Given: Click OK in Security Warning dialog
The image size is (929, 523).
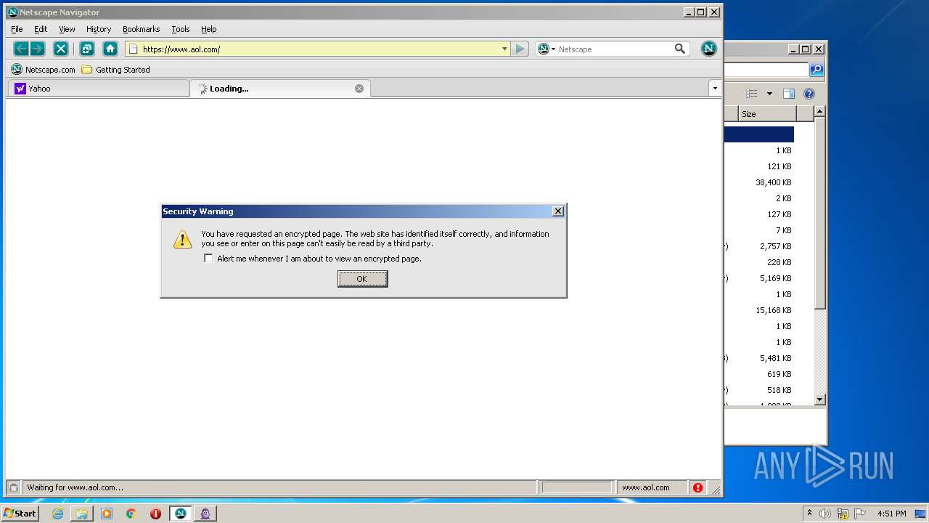Looking at the screenshot, I should [x=362, y=279].
